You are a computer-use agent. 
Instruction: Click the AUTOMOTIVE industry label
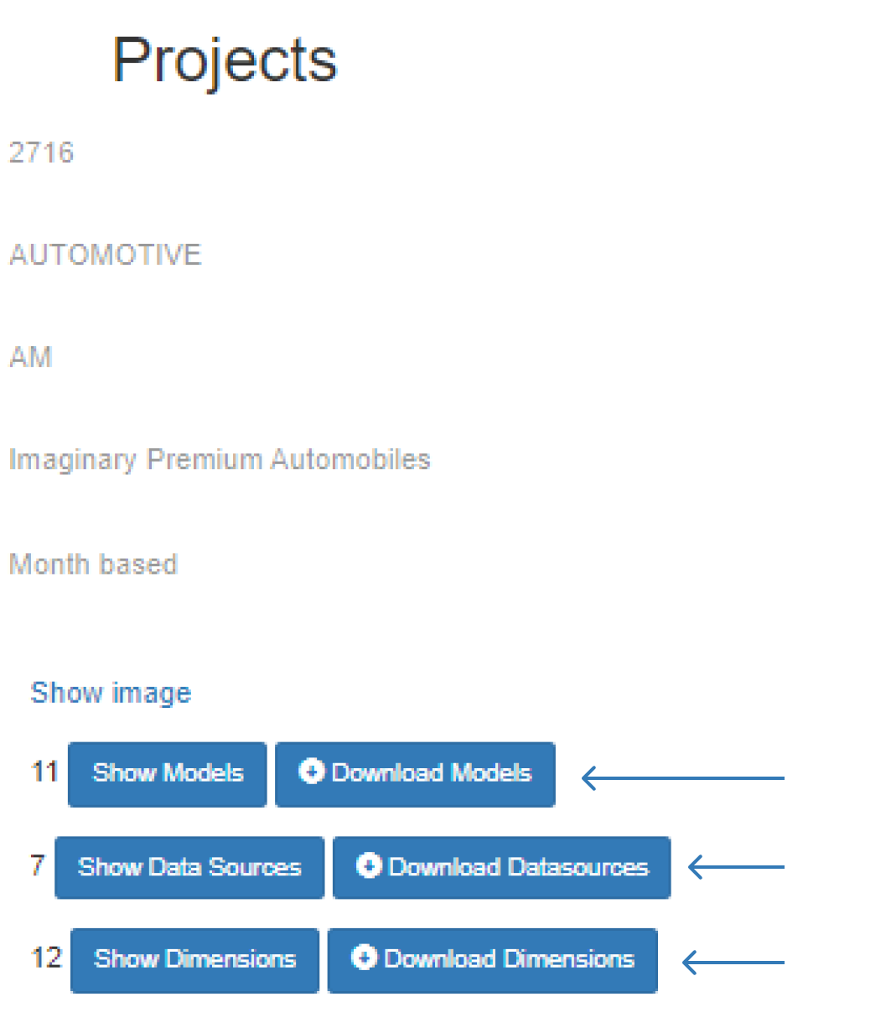click(105, 255)
